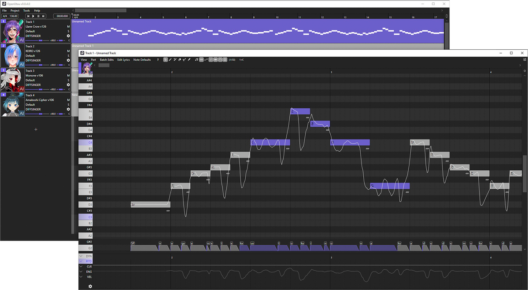
Task: Click the DIFFSINGER renderer label on Track 4
Action: [x=33, y=110]
